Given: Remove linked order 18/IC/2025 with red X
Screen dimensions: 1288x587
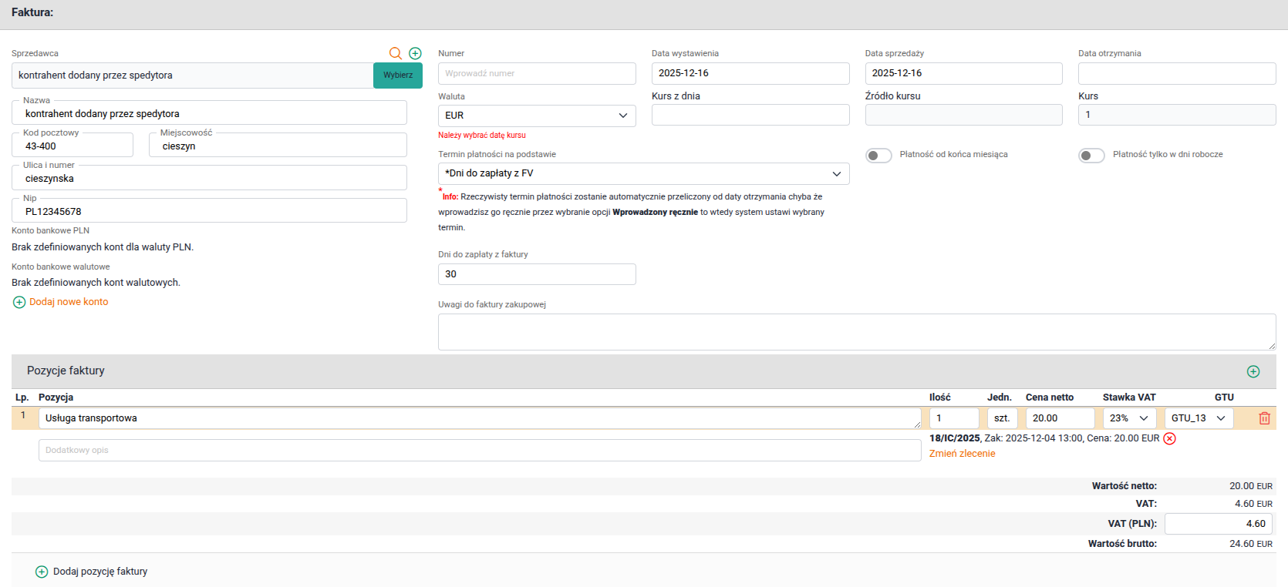Looking at the screenshot, I should [1169, 438].
